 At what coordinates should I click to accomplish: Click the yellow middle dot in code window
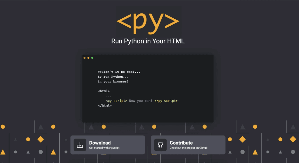[x=88, y=58]
